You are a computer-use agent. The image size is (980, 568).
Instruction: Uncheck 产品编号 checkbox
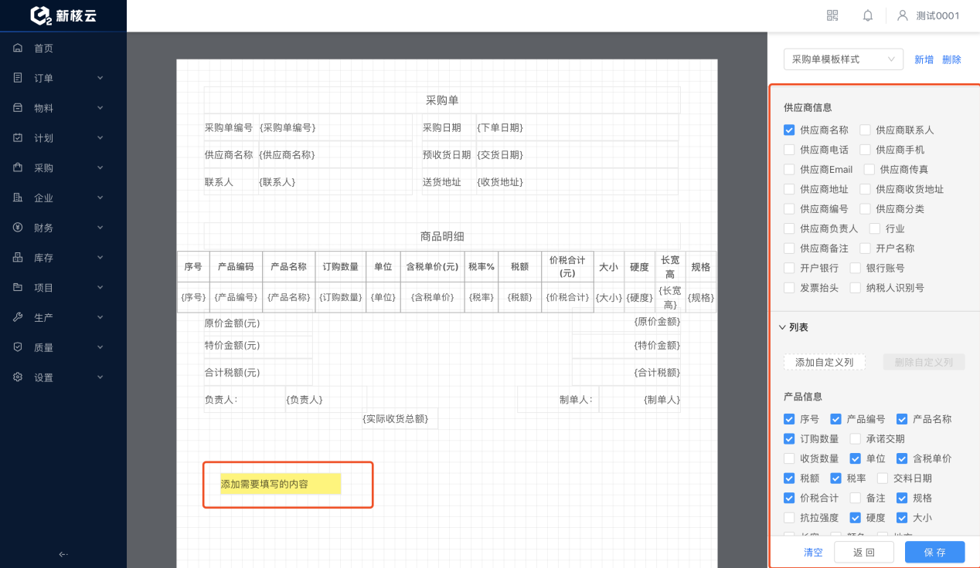click(x=835, y=419)
